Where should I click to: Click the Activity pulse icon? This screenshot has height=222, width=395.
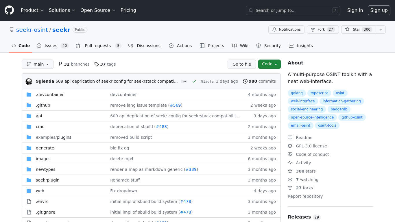point(290,163)
